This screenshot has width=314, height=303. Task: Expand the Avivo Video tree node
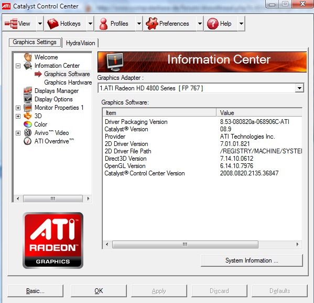[x=18, y=133]
